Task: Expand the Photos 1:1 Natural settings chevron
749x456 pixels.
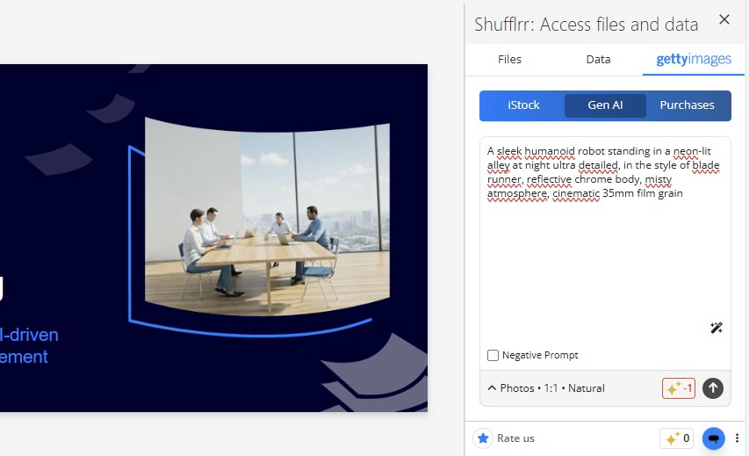Action: tap(492, 388)
